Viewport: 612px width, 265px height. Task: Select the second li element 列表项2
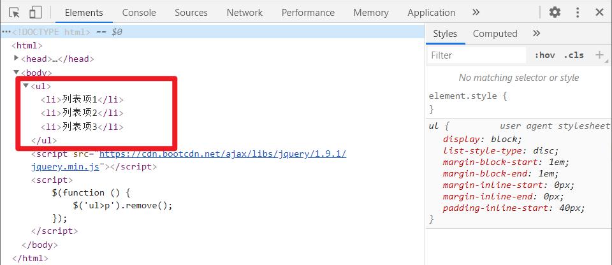click(x=82, y=113)
